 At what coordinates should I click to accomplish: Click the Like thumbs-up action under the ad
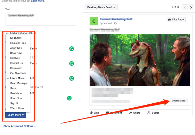94,113
